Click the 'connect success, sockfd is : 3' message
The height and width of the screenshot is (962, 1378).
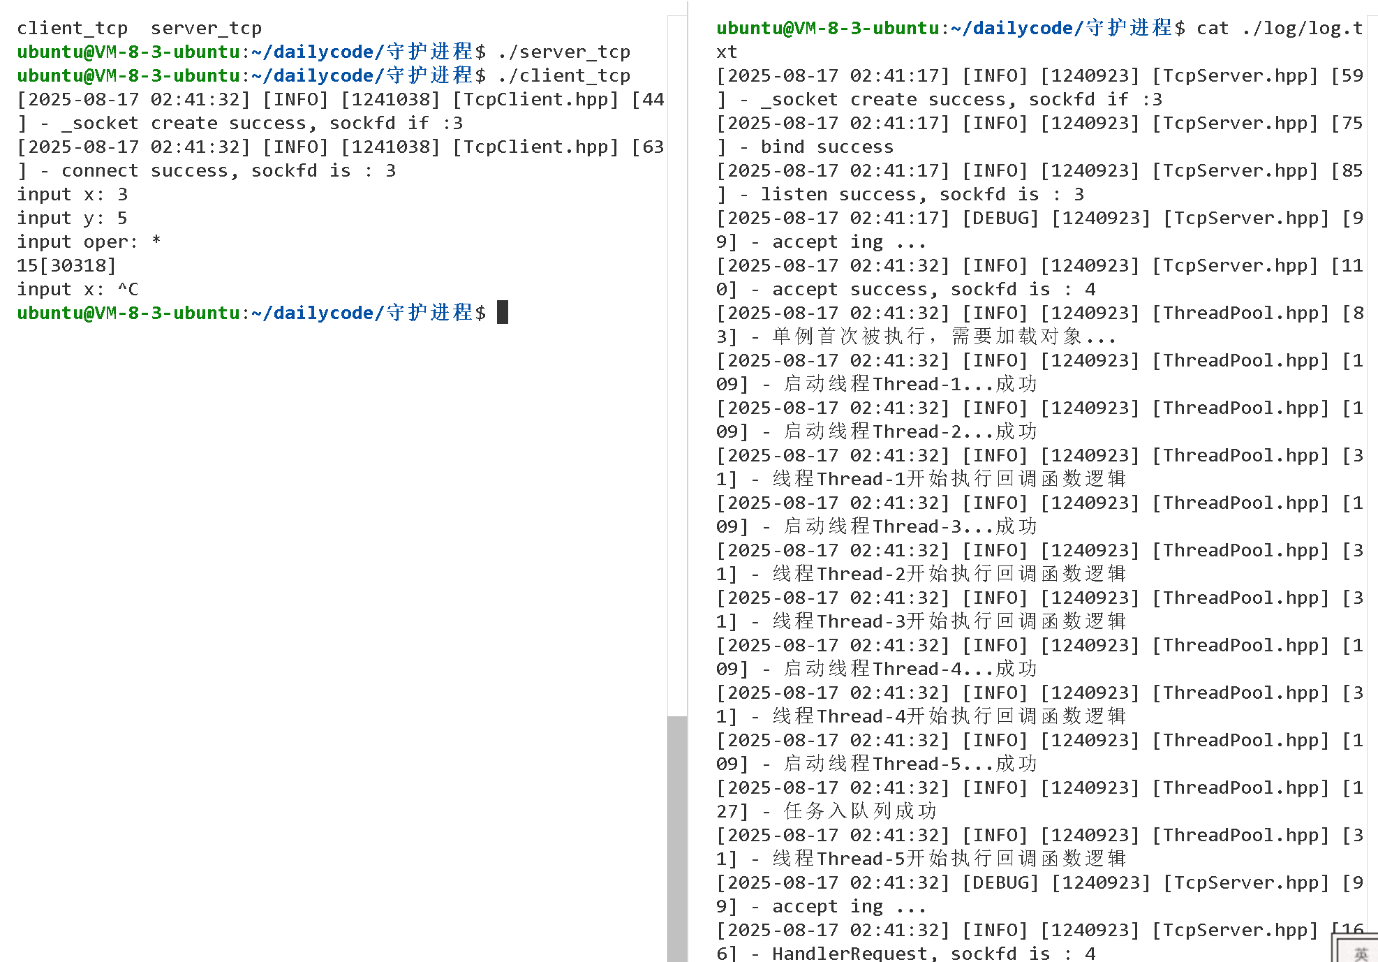[228, 170]
